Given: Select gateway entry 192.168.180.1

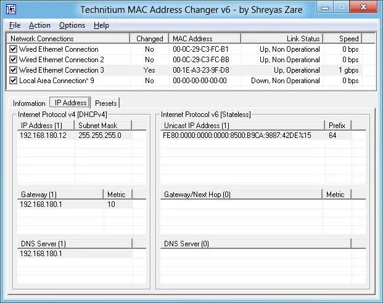Looking at the screenshot, I should (x=41, y=204).
